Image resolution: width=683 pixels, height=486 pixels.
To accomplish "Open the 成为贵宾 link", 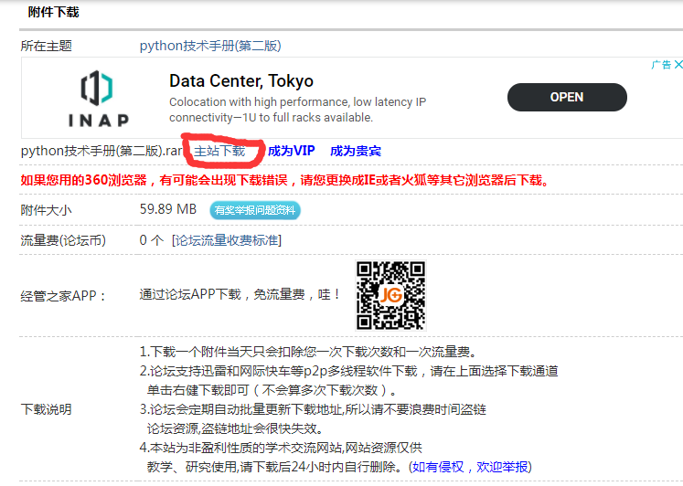I will 356,151.
